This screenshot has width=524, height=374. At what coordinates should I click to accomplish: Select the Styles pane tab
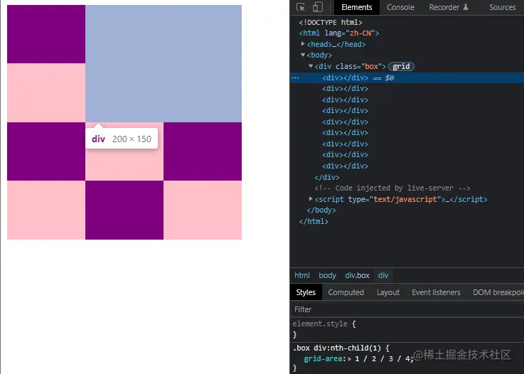pos(306,292)
